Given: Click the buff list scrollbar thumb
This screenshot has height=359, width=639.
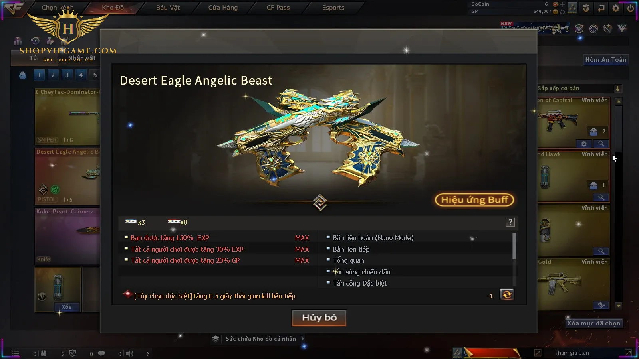Looking at the screenshot, I should [514, 246].
